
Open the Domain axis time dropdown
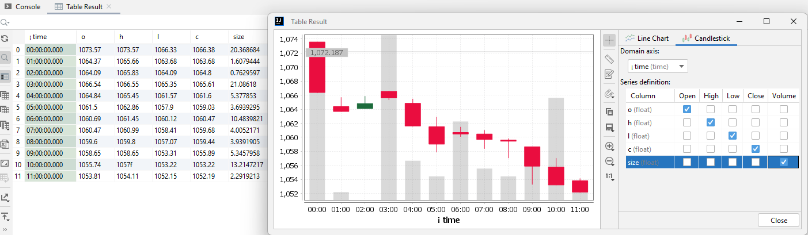[x=658, y=67]
